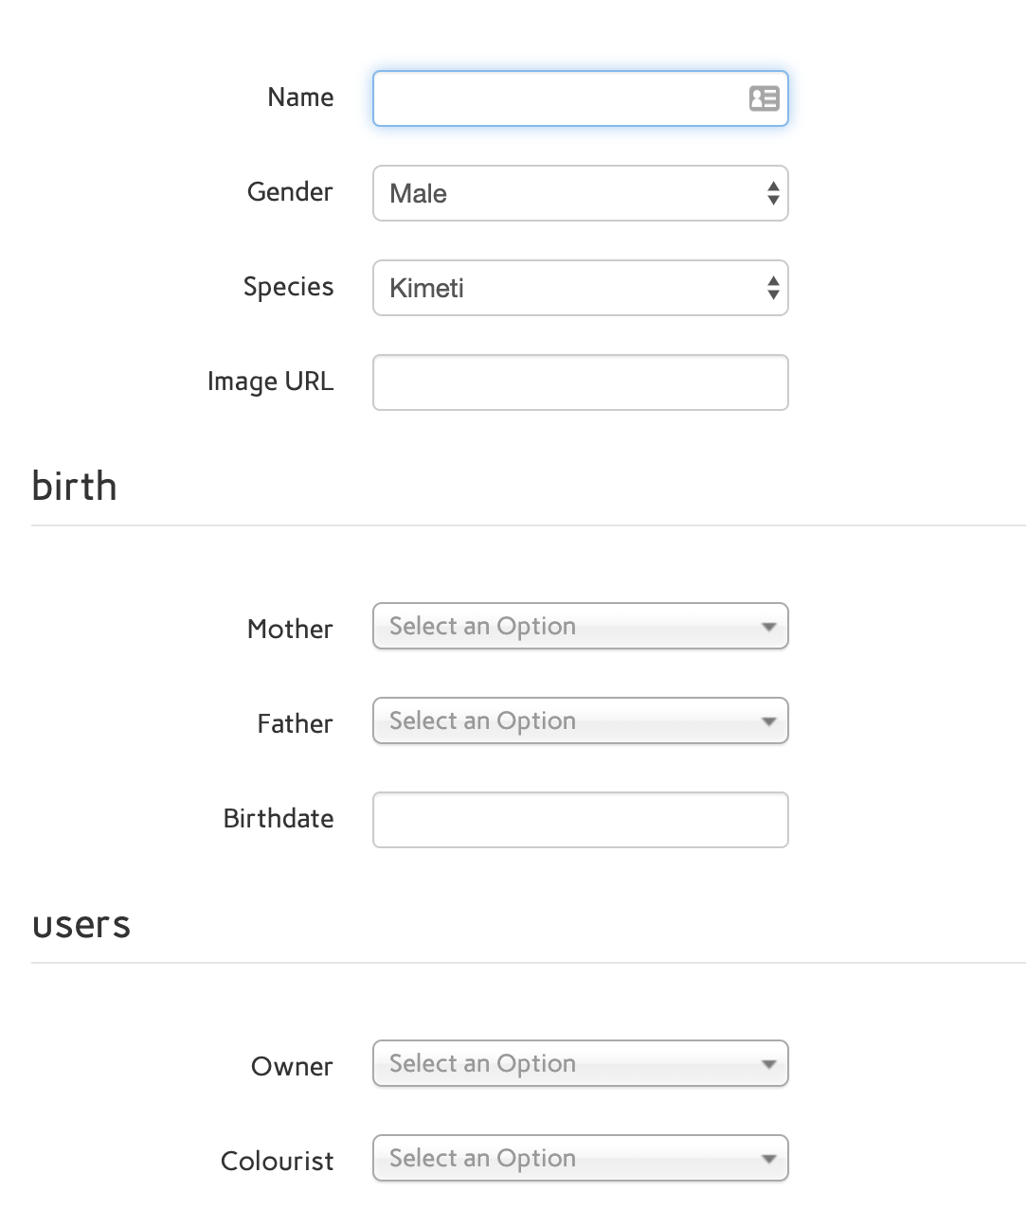The image size is (1026, 1226).
Task: Click the "Birthdate" field label
Action: coord(279,819)
